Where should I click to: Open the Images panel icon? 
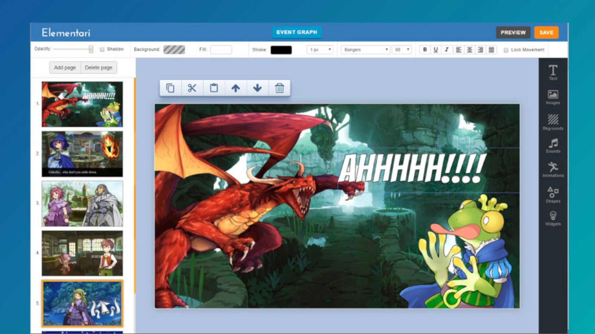[x=553, y=97]
